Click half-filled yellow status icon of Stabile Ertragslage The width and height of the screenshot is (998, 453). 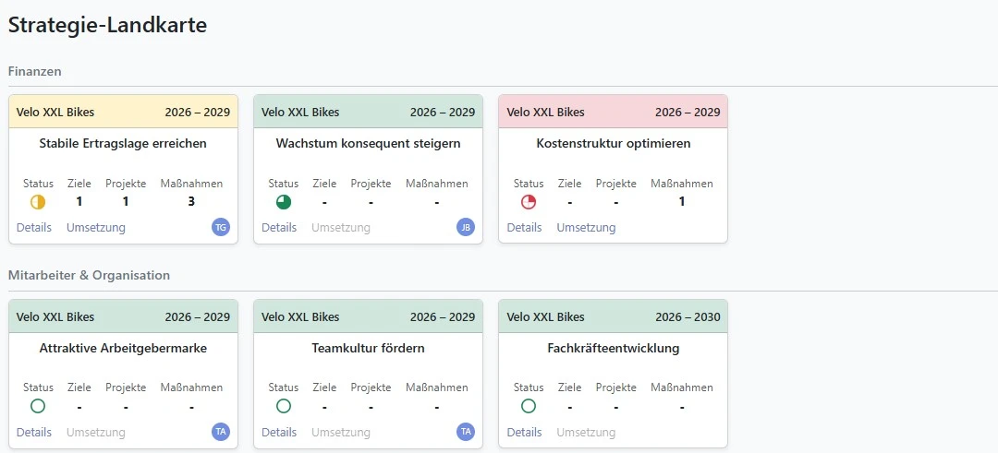pyautogui.click(x=38, y=202)
